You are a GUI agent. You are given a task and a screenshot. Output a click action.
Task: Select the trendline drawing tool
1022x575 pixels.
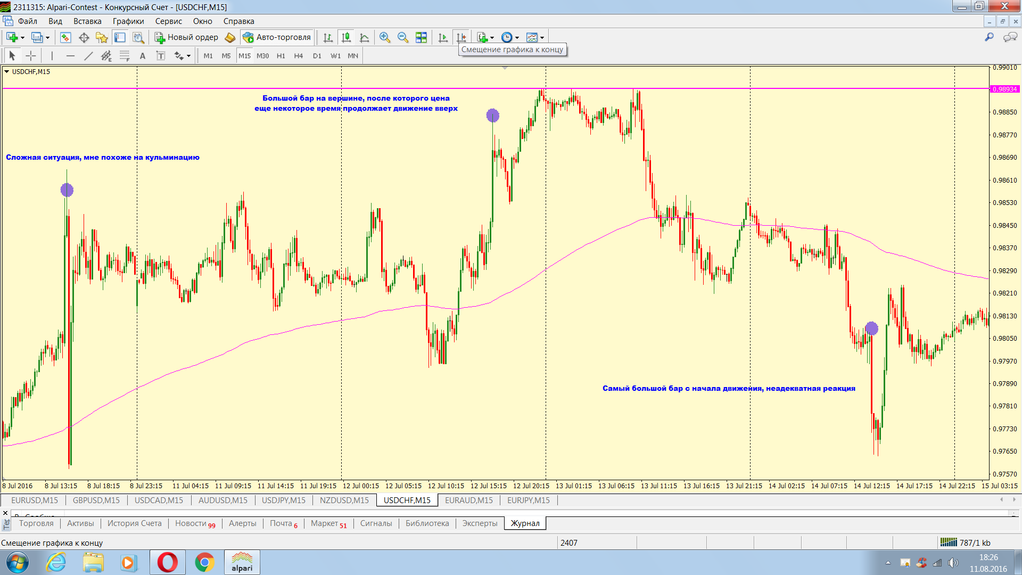pyautogui.click(x=88, y=56)
